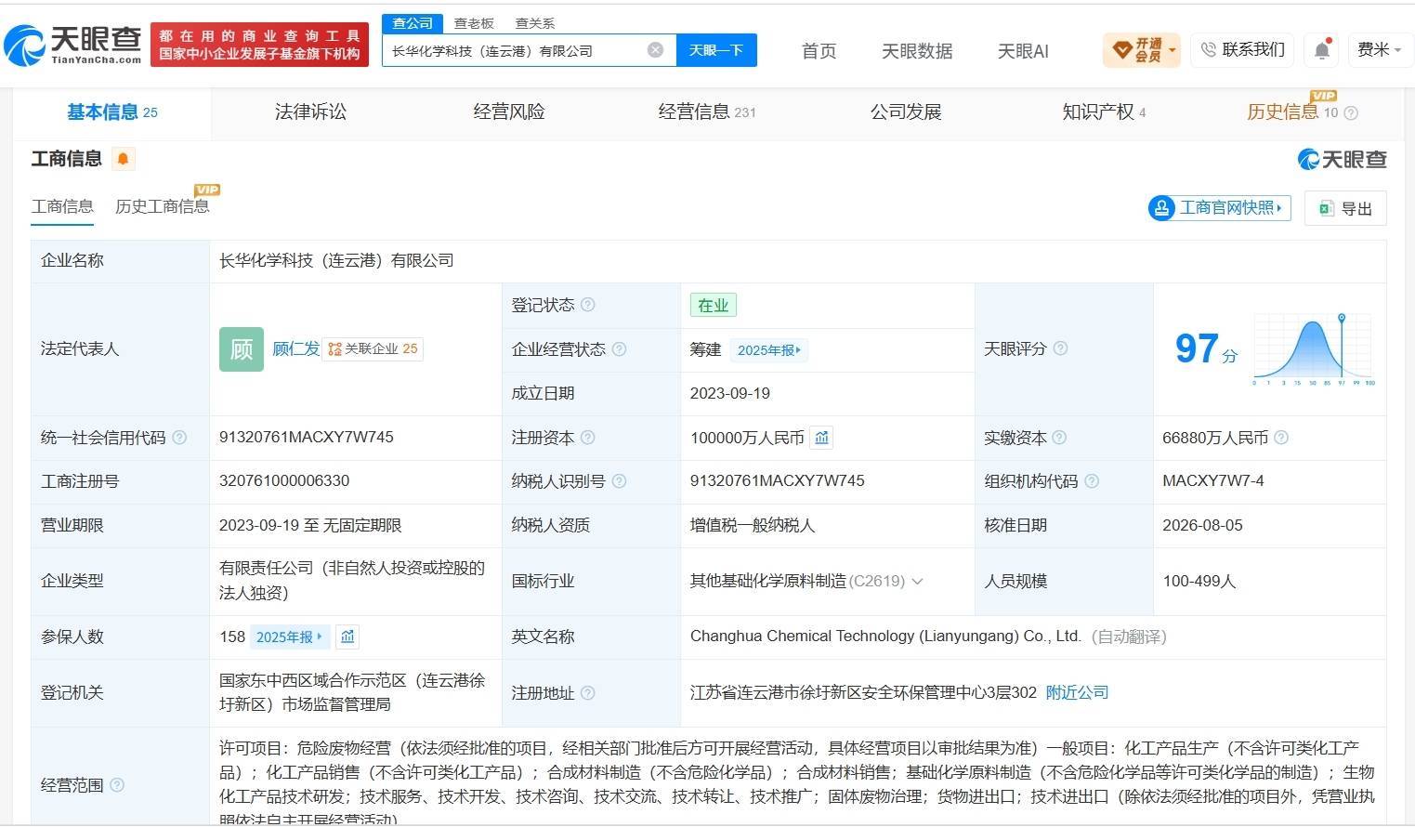The width and height of the screenshot is (1415, 827).
Task: Click the help icon next to 注册地址
Action: pos(588,692)
